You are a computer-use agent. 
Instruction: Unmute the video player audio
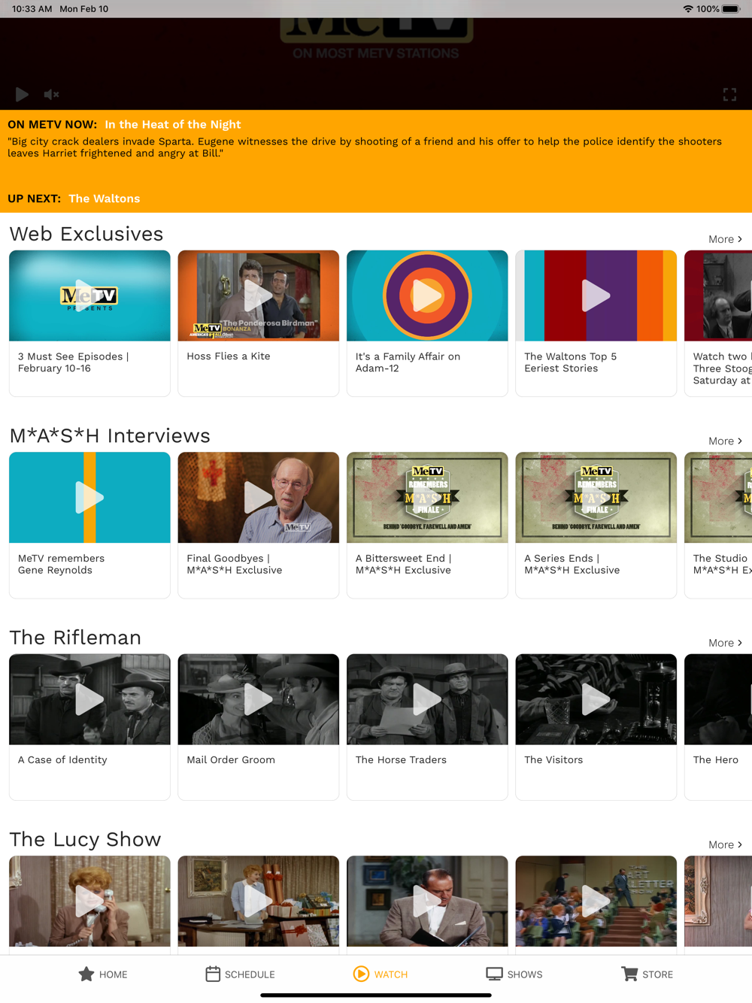51,94
